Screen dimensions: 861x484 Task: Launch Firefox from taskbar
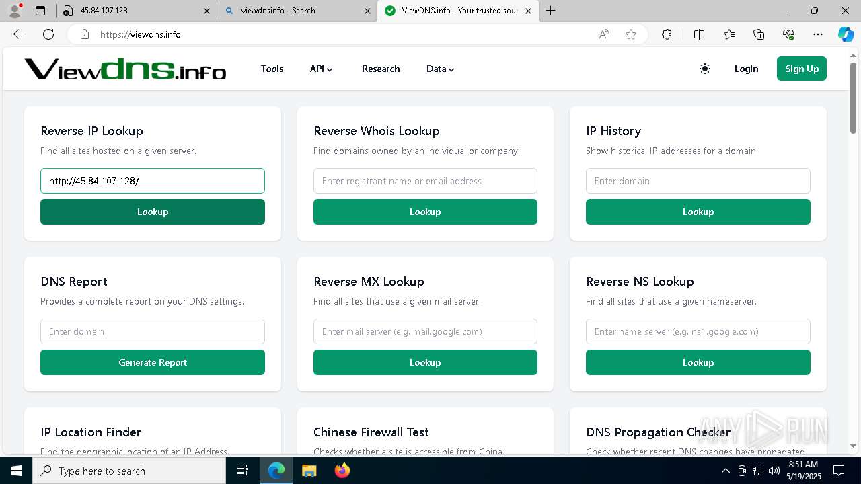tap(342, 471)
